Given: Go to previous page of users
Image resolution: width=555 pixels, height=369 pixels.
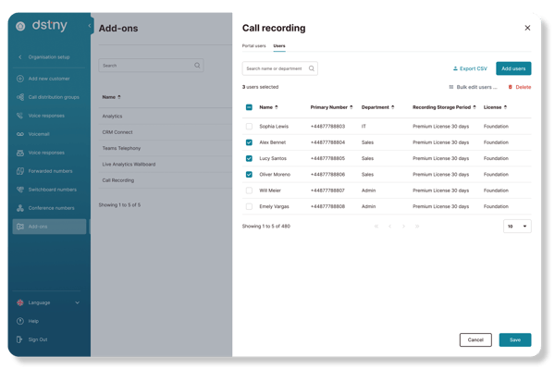Looking at the screenshot, I should click(x=389, y=226).
